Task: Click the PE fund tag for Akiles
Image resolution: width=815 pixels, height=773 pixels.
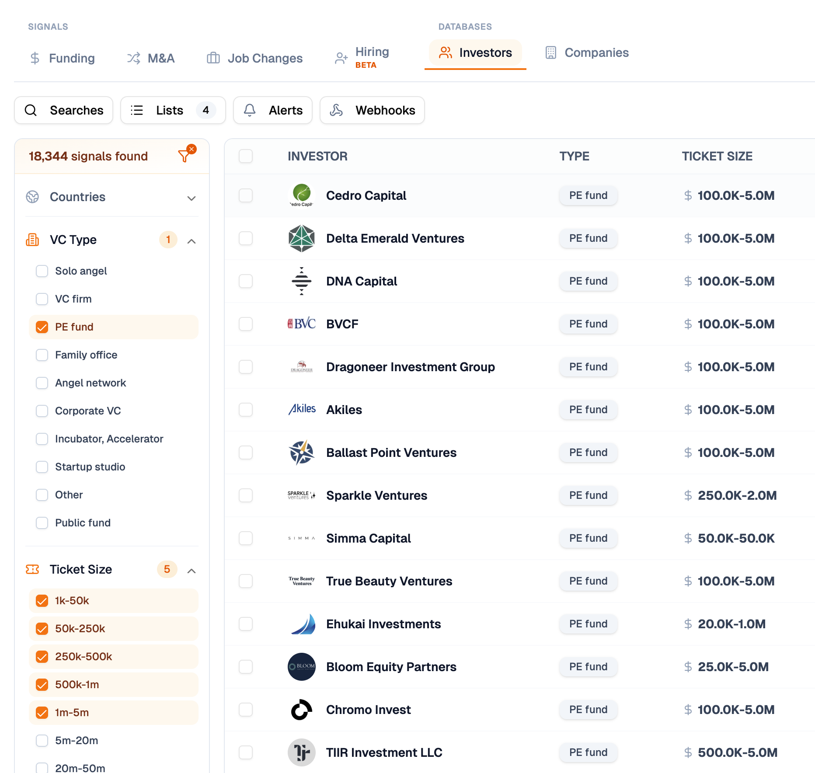Action: tap(589, 410)
